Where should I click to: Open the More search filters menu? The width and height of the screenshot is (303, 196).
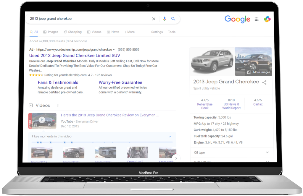coord(130,32)
